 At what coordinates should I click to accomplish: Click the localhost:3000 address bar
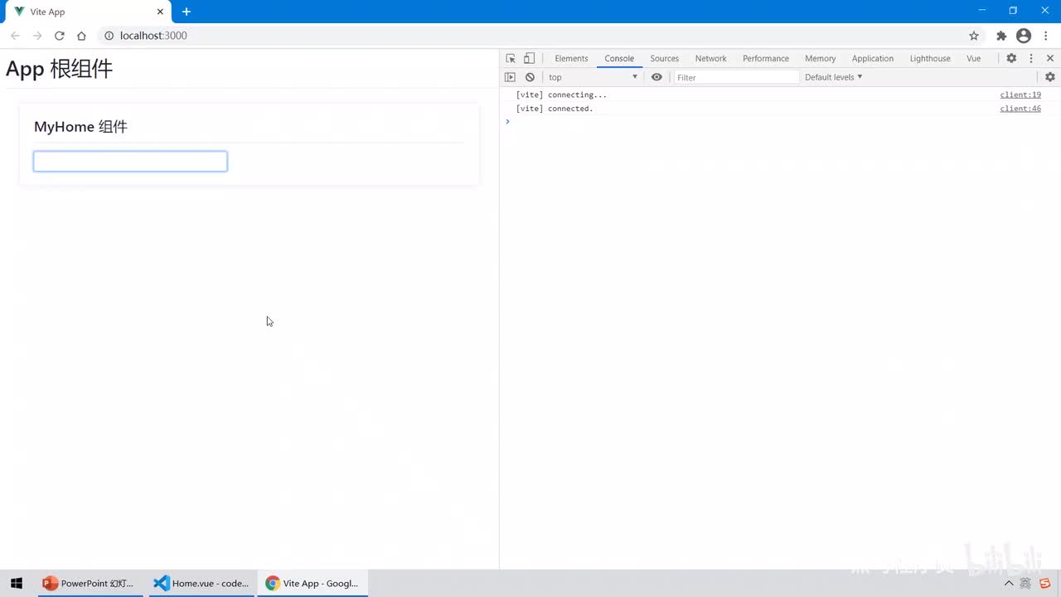[x=530, y=36]
